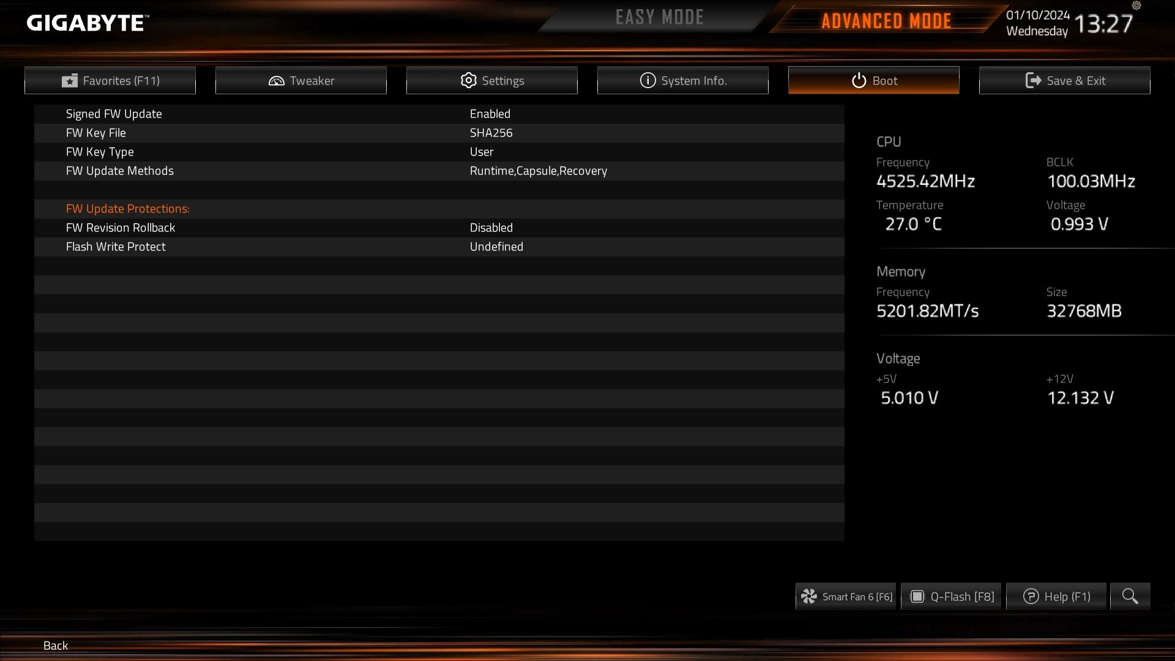
Task: Launch Q-Flash chip icon button
Action: coord(917,596)
